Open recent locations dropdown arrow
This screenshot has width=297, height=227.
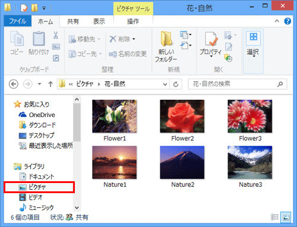pos(40,84)
